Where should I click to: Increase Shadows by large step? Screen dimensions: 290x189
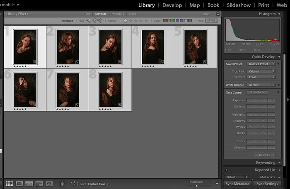tap(272, 120)
